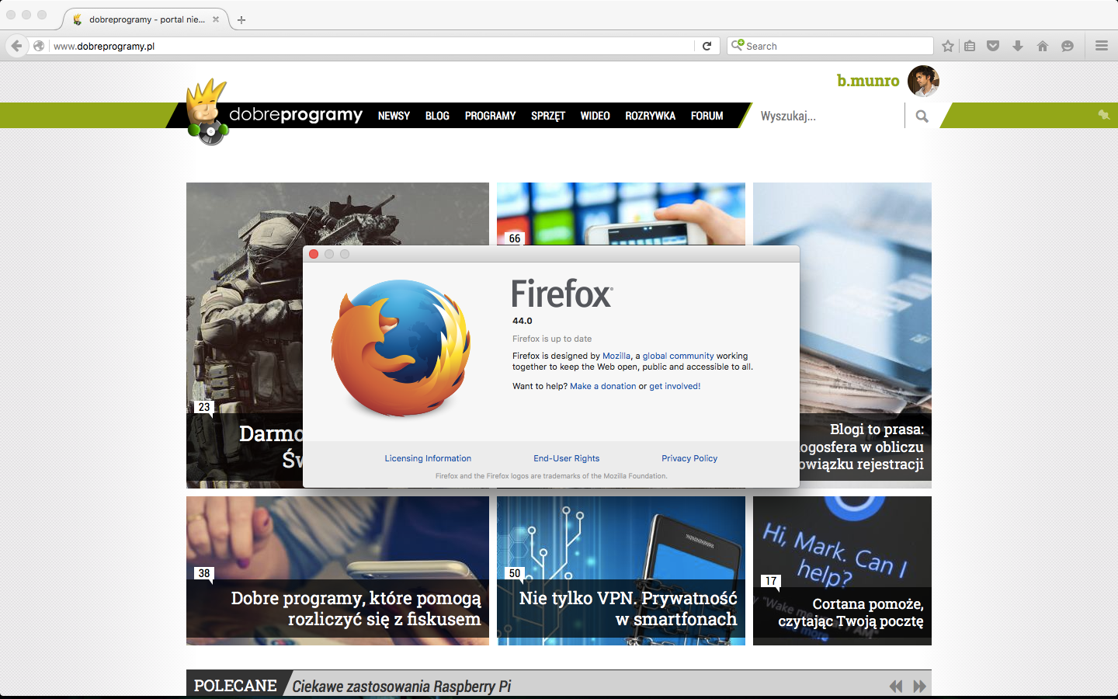Open the Hello chat smiley icon

pyautogui.click(x=1068, y=46)
